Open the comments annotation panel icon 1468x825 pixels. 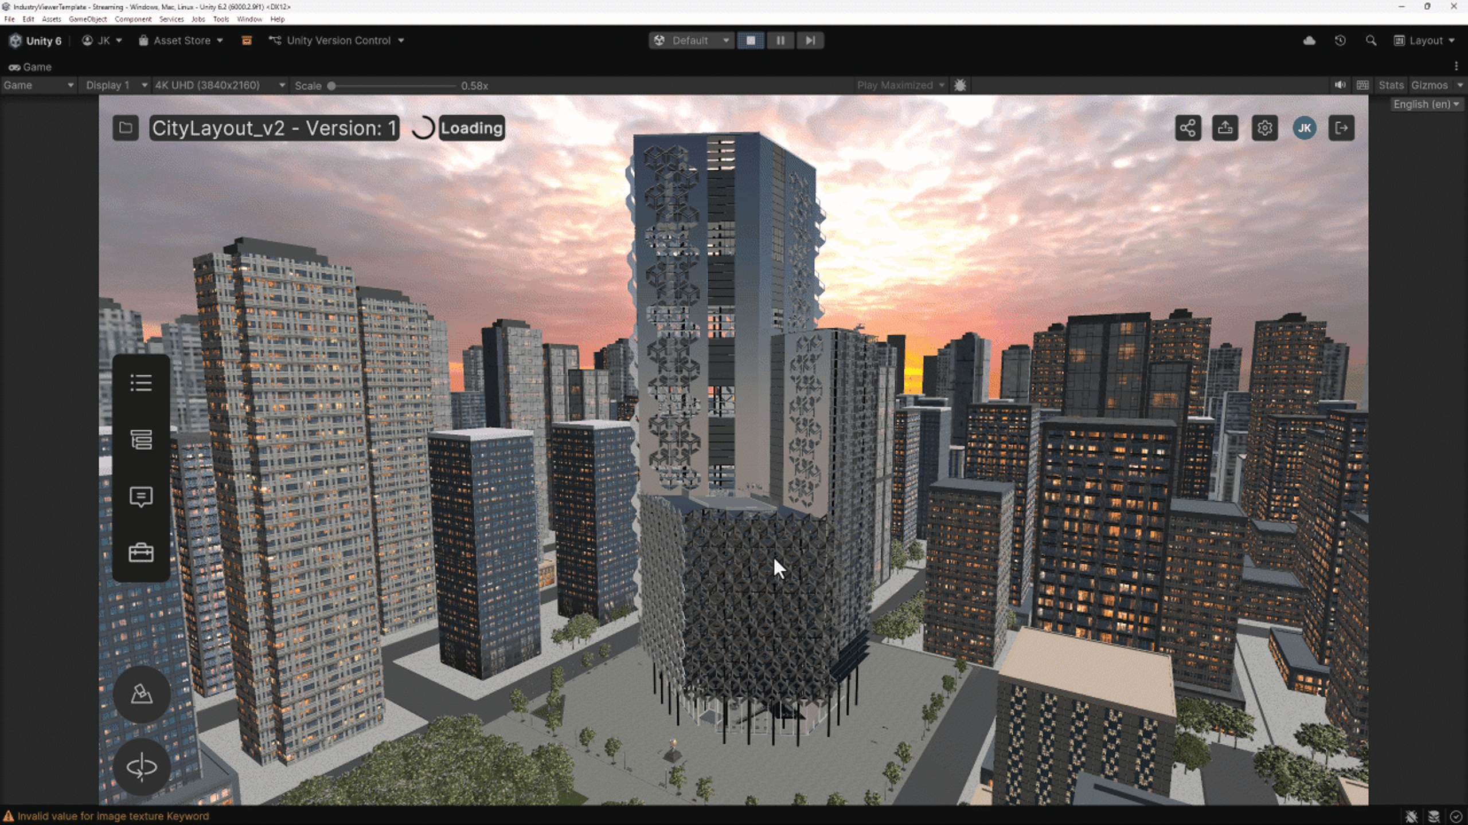[141, 496]
